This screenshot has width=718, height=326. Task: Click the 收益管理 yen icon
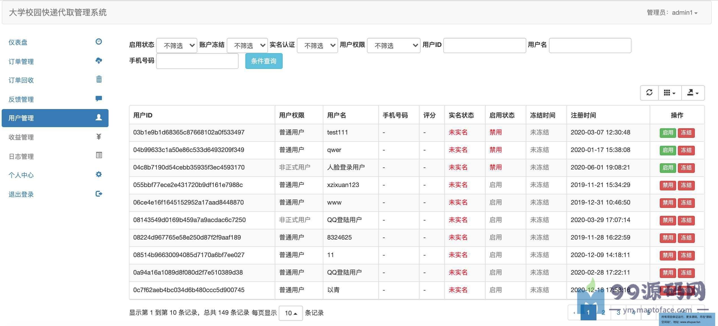tap(99, 137)
